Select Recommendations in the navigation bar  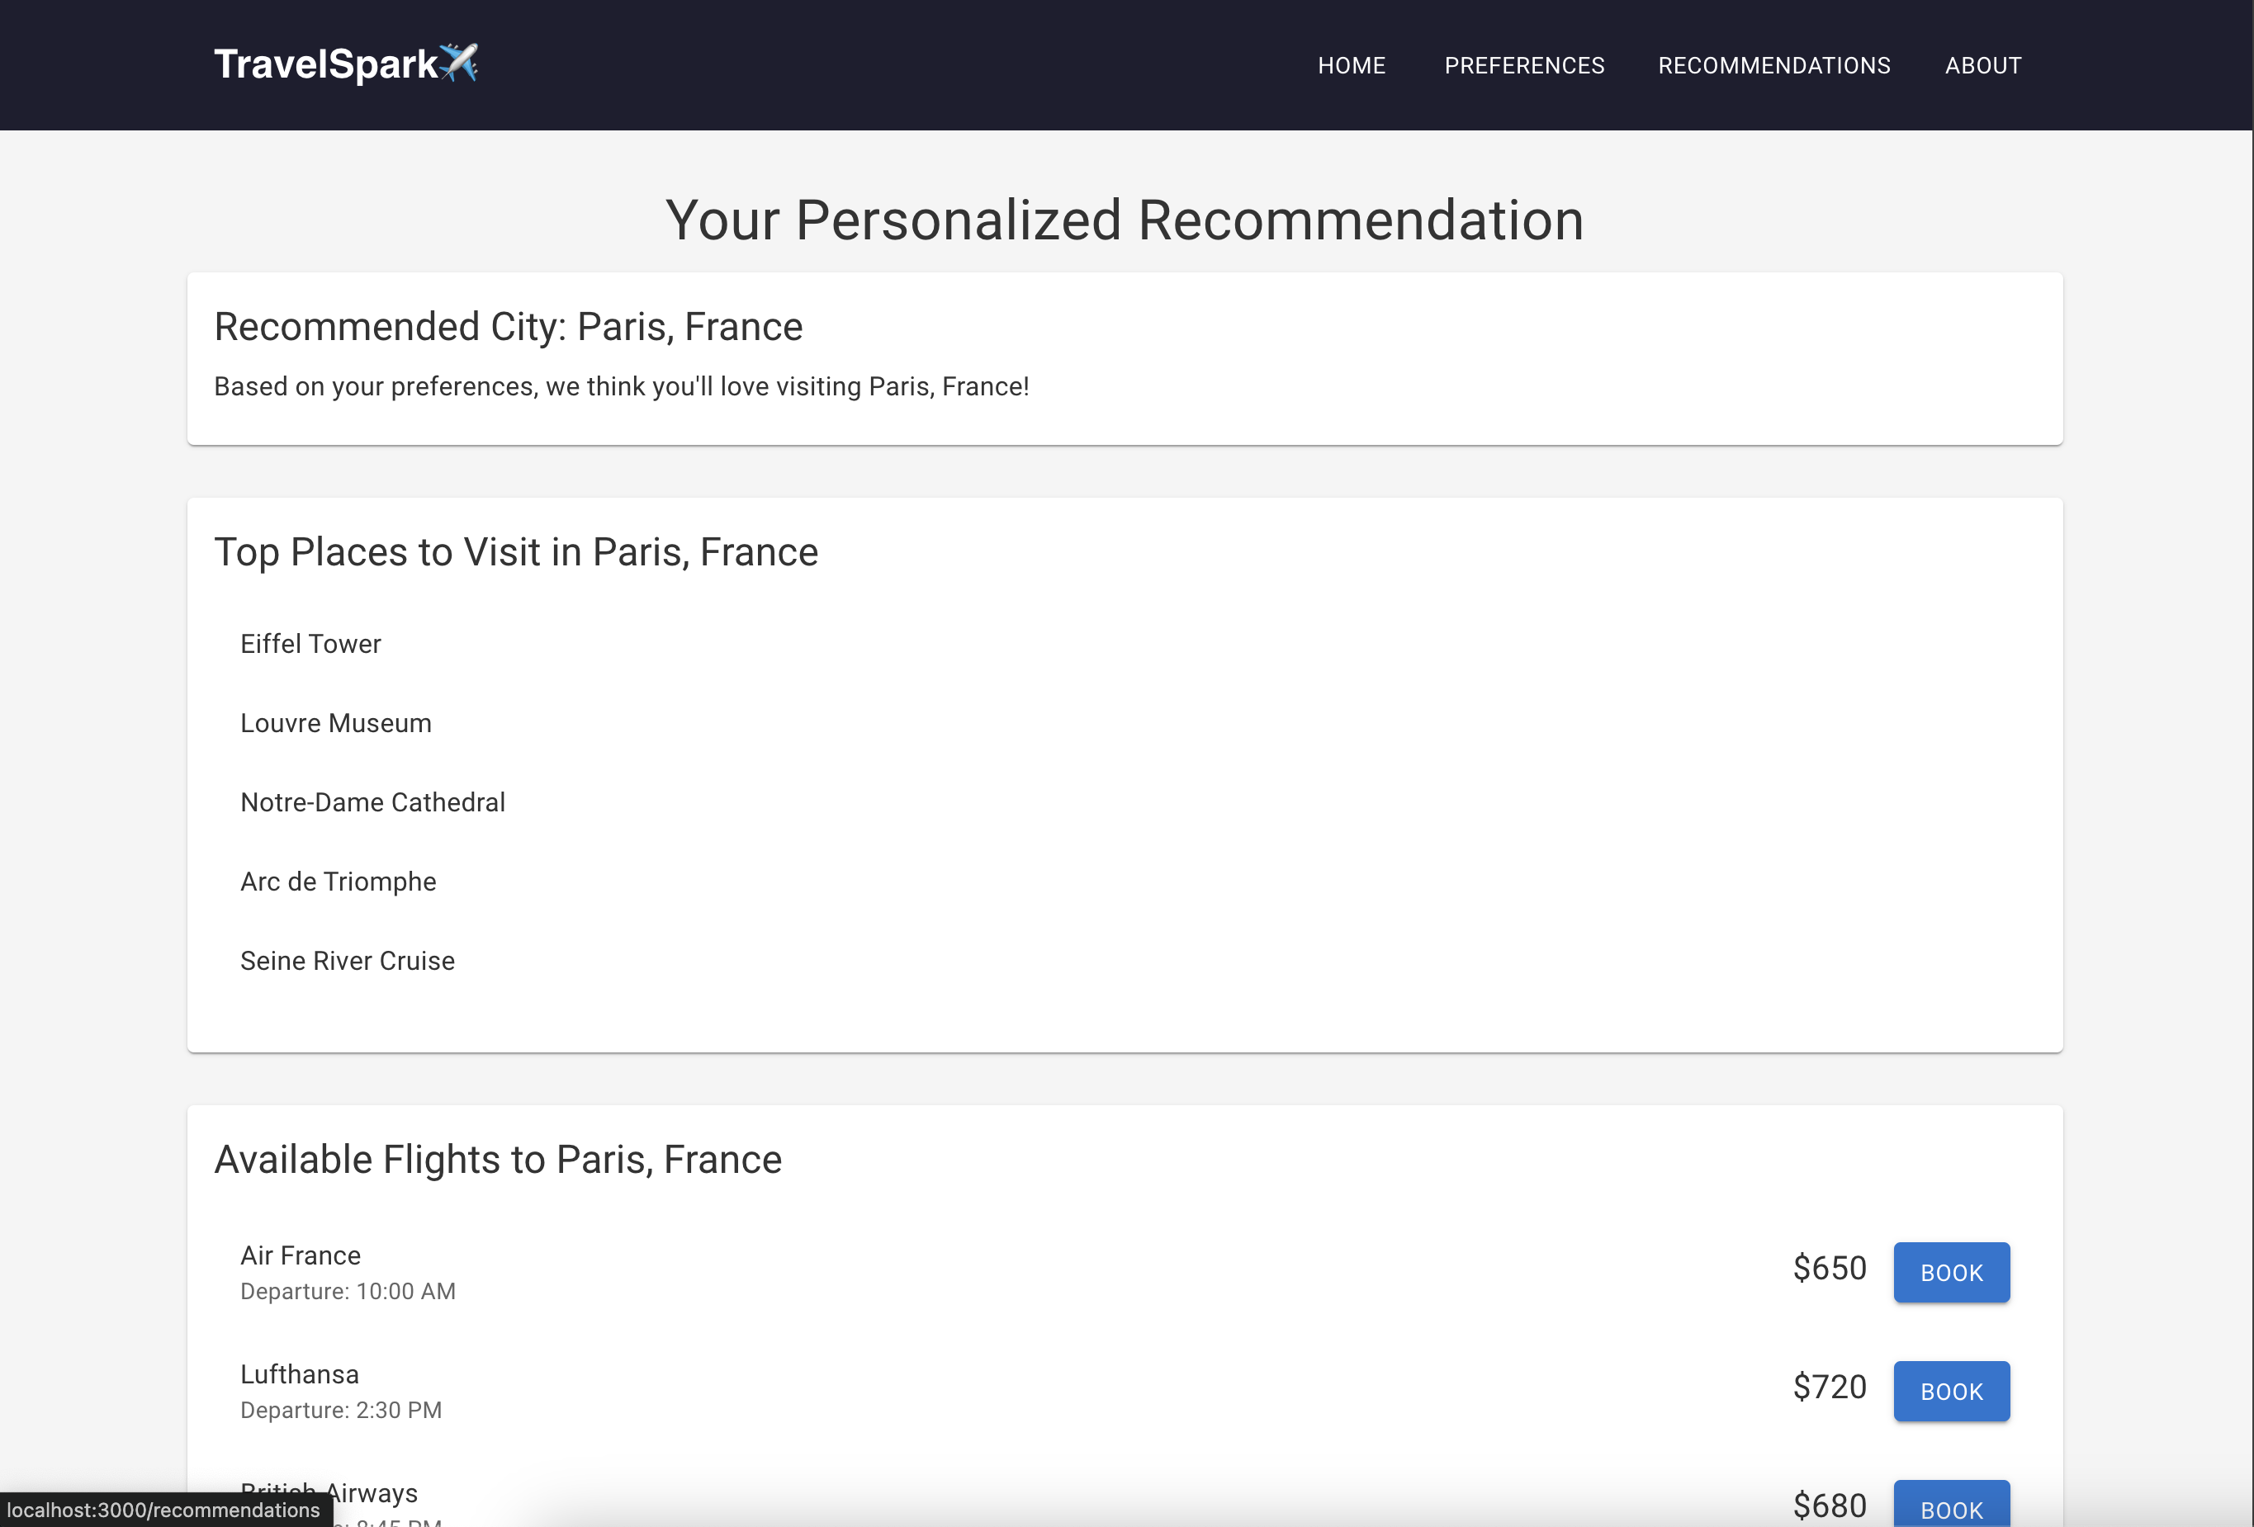pyautogui.click(x=1774, y=65)
